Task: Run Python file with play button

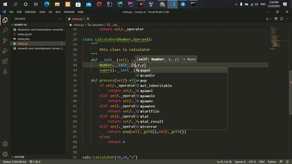Action: point(267,19)
